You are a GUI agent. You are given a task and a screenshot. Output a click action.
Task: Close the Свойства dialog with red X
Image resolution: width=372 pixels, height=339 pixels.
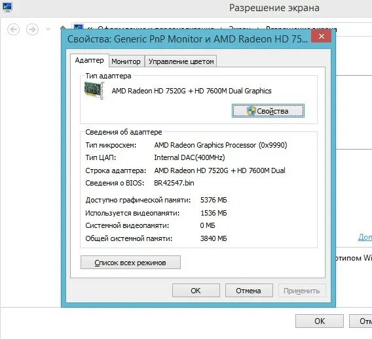321,36
